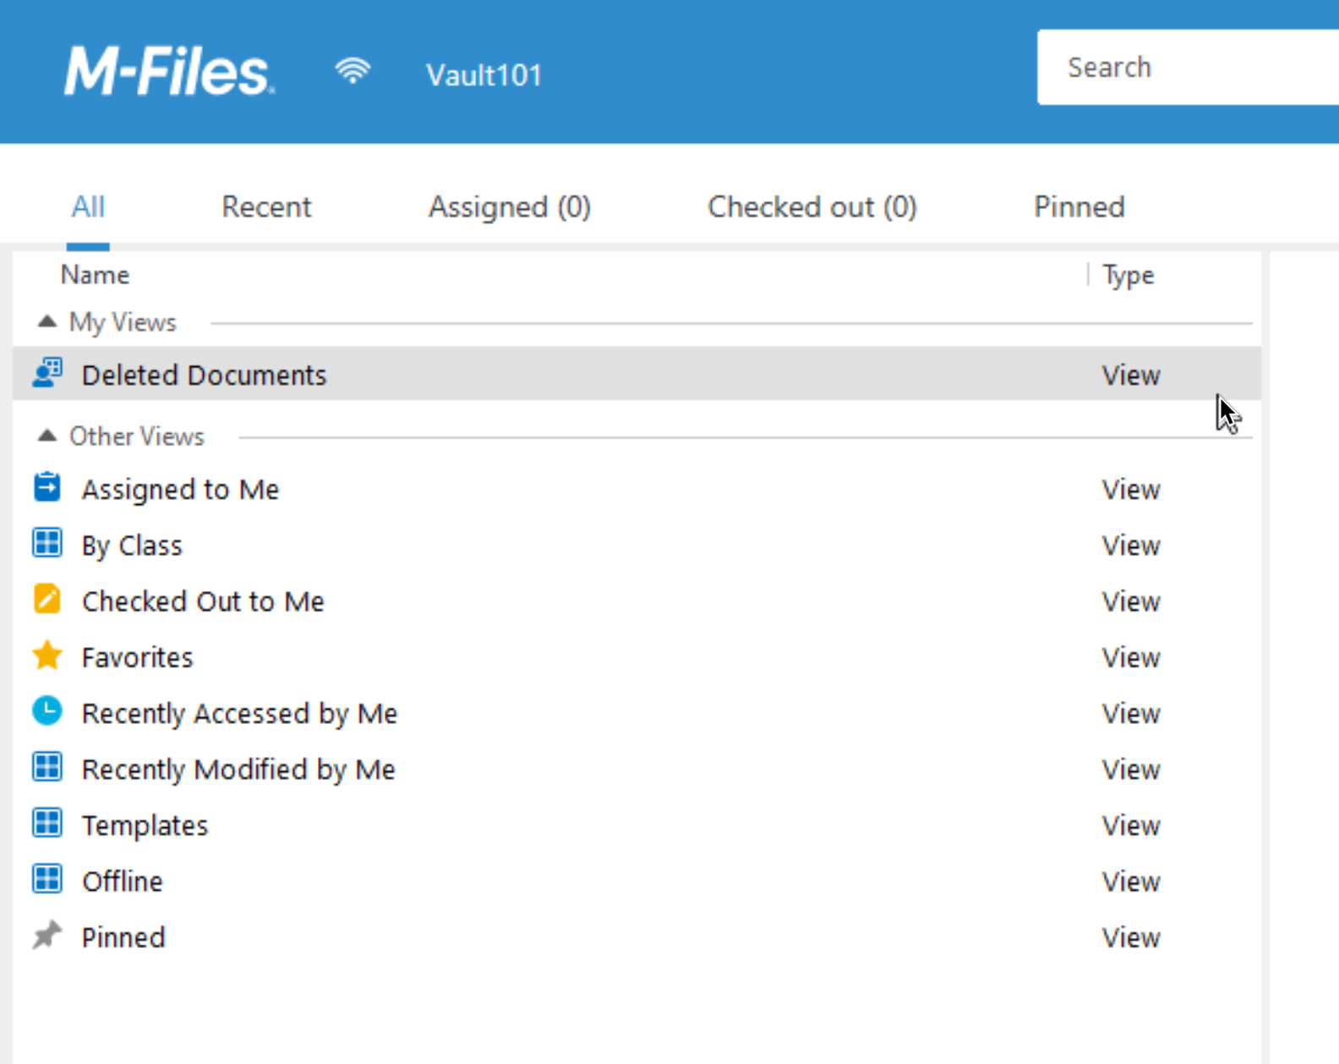Open the Assigned (0) tab

point(510,207)
